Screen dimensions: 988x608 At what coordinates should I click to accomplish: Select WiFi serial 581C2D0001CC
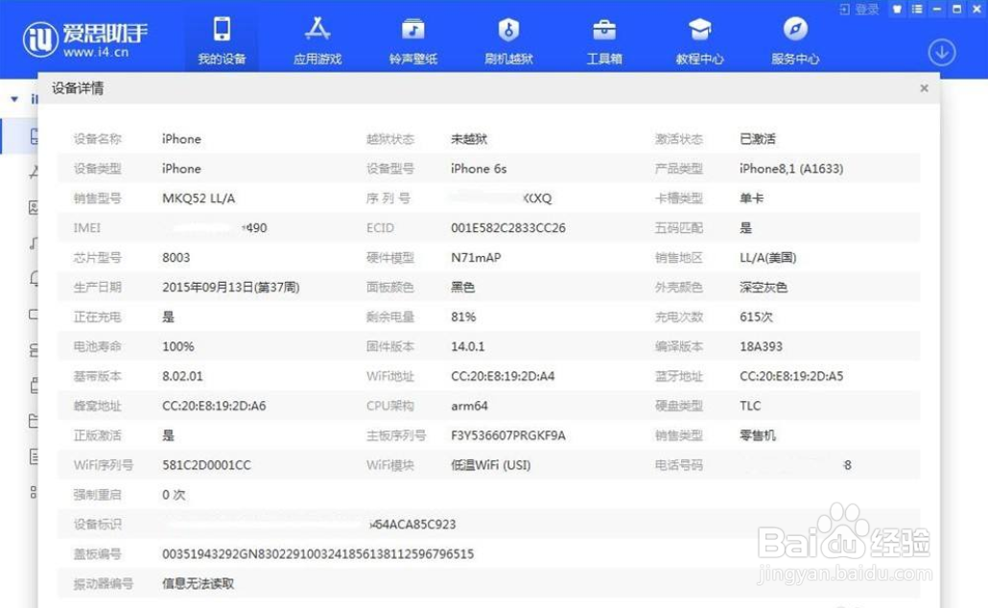click(x=206, y=465)
